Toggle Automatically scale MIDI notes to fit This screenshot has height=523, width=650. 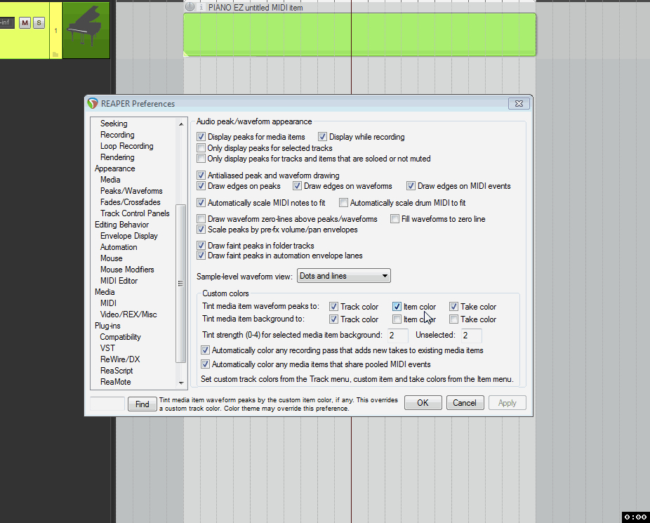point(201,203)
